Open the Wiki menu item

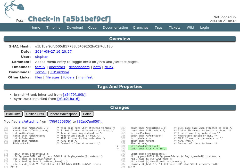[190, 28]
